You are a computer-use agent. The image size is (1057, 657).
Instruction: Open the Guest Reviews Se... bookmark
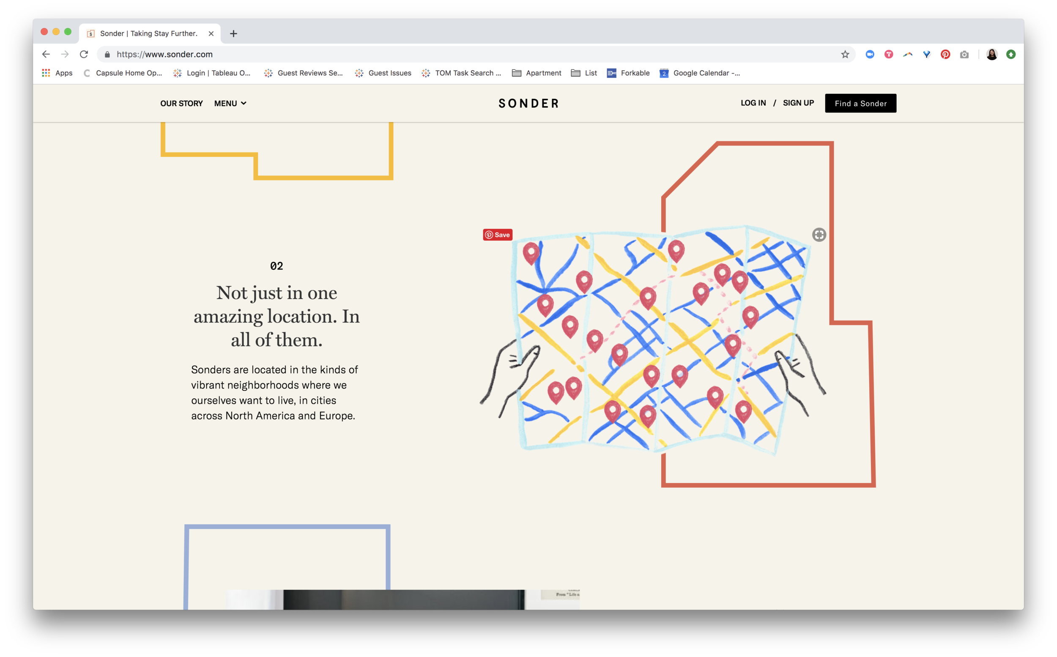[303, 73]
